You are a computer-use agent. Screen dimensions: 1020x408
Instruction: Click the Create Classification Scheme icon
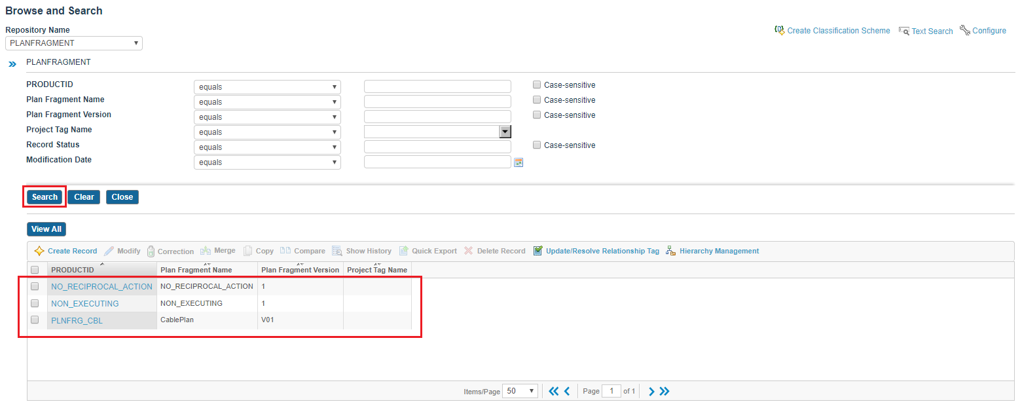coord(779,30)
